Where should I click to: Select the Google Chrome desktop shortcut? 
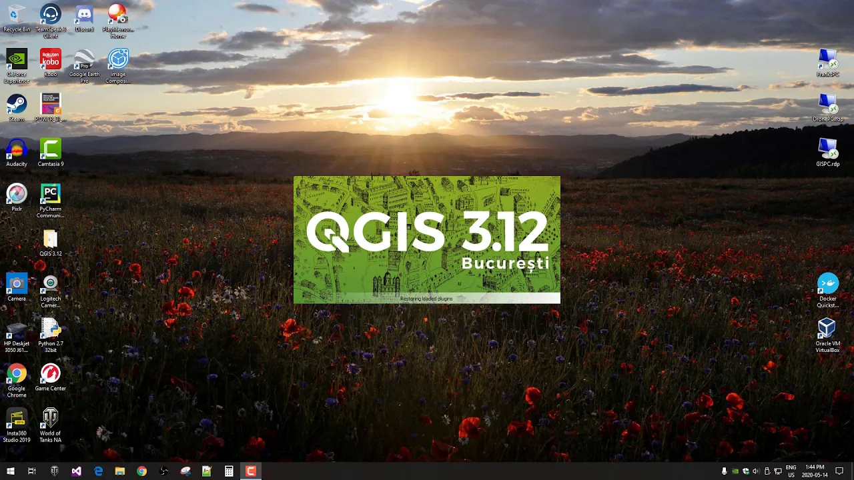coord(17,381)
